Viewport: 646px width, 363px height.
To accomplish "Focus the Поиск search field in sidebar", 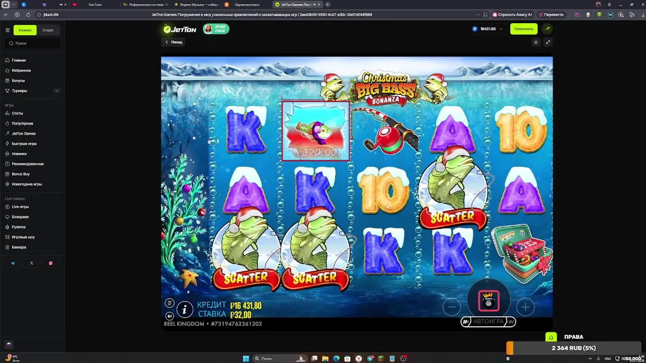I will 32,43.
